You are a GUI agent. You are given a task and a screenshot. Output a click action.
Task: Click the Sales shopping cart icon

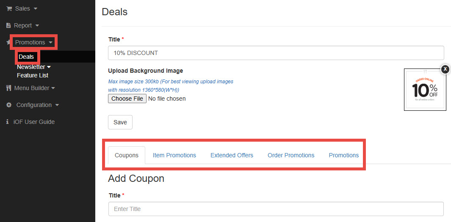[9, 8]
